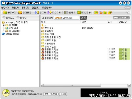Sort by the 이름 column header
The image size is (132, 99).
click(61, 22)
